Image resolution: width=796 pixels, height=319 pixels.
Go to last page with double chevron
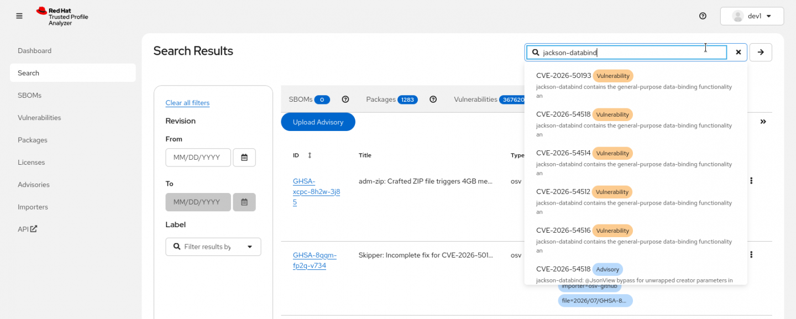point(763,122)
